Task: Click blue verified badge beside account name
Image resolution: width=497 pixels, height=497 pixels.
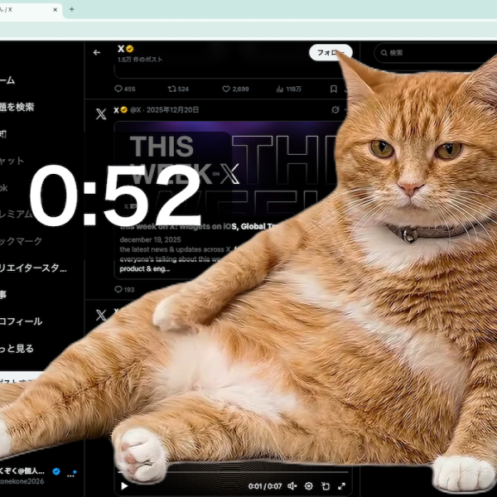Action: pyautogui.click(x=56, y=471)
